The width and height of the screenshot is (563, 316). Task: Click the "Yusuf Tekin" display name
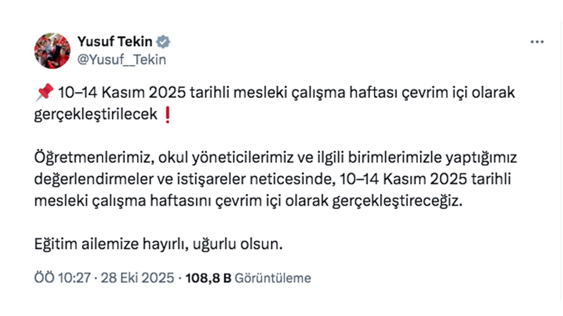115,42
